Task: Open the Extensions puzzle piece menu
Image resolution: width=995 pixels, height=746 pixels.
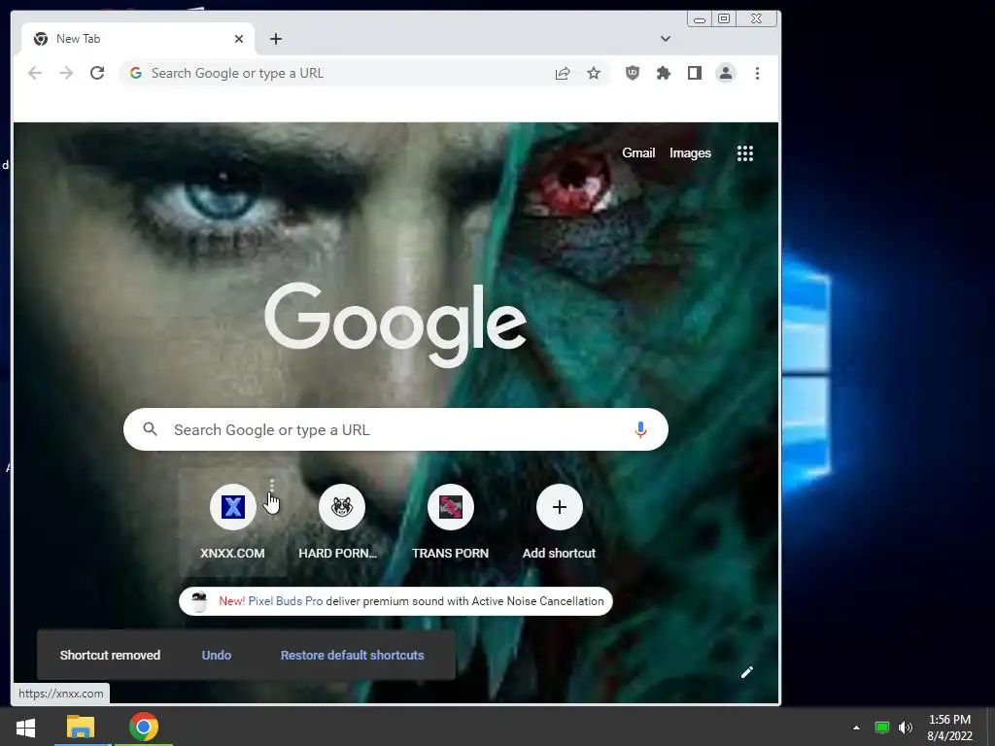Action: [x=663, y=73]
